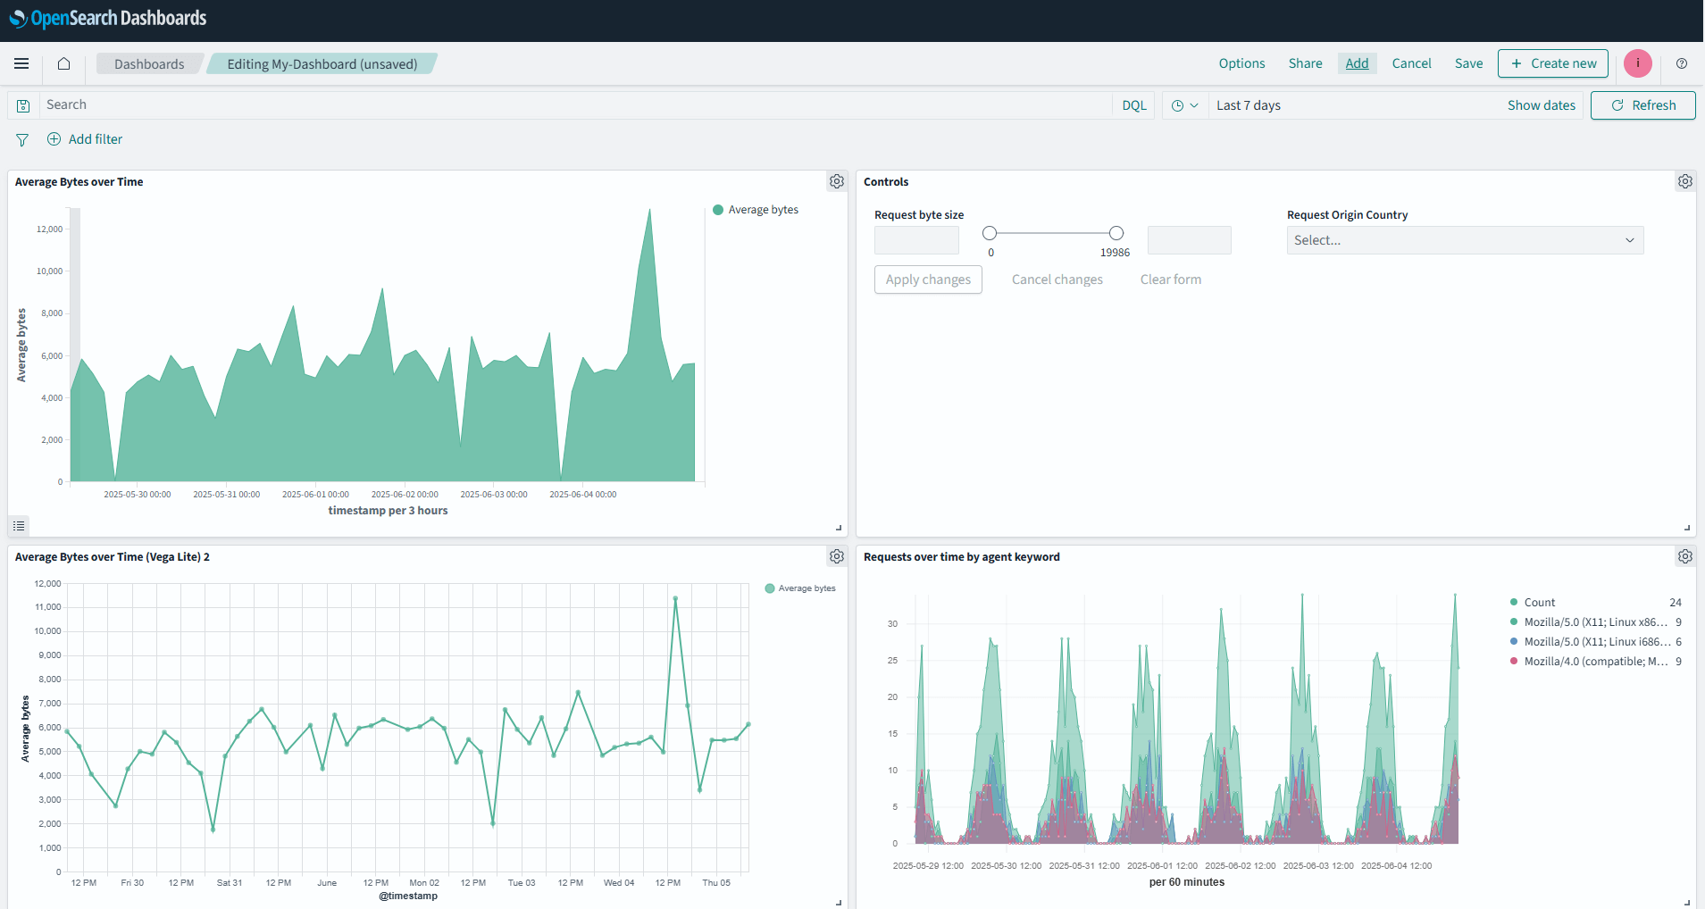Screen dimensions: 1705x909
Task: Click the saved query icon beside search
Action: click(x=23, y=104)
